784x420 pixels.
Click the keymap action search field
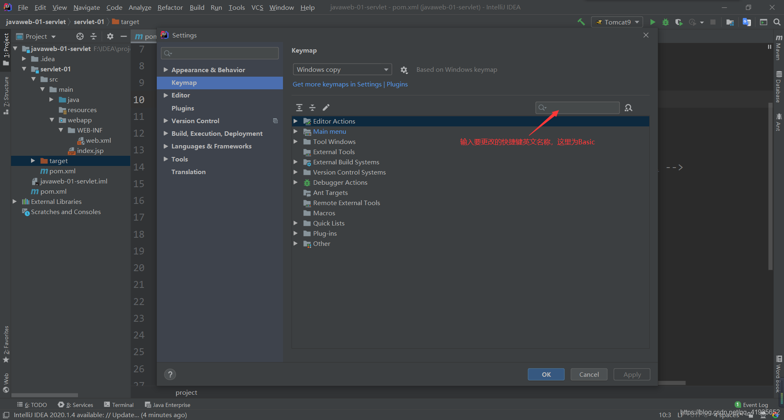coord(577,108)
